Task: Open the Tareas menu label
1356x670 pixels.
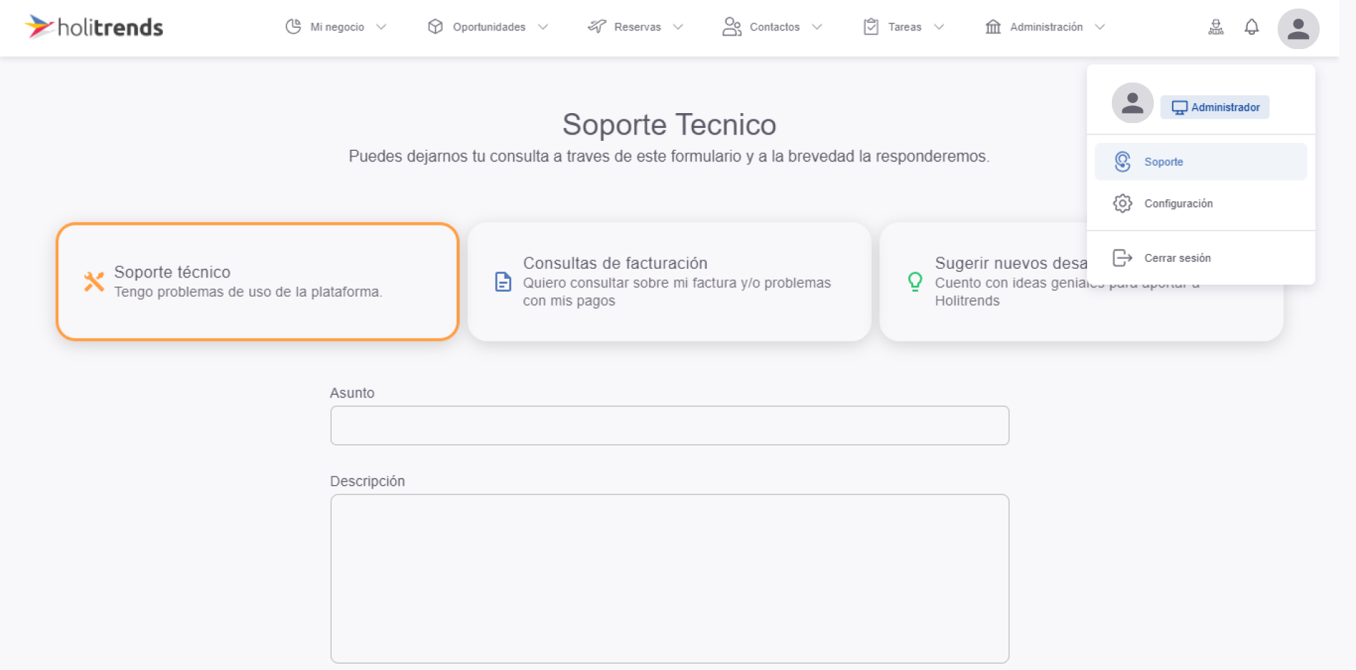Action: 905,27
